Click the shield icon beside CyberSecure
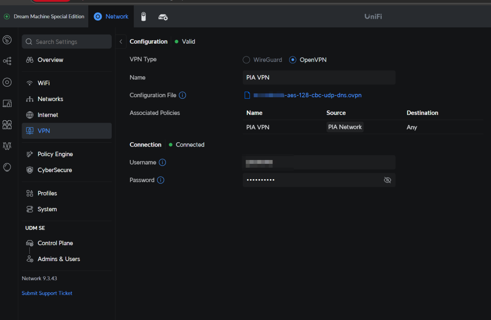This screenshot has width=491, height=320. pos(30,170)
